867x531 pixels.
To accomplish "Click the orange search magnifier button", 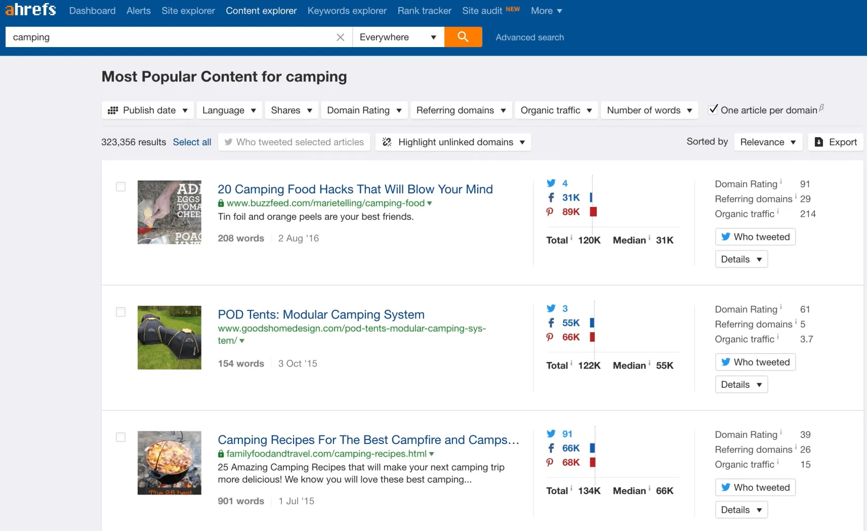I will 463,37.
